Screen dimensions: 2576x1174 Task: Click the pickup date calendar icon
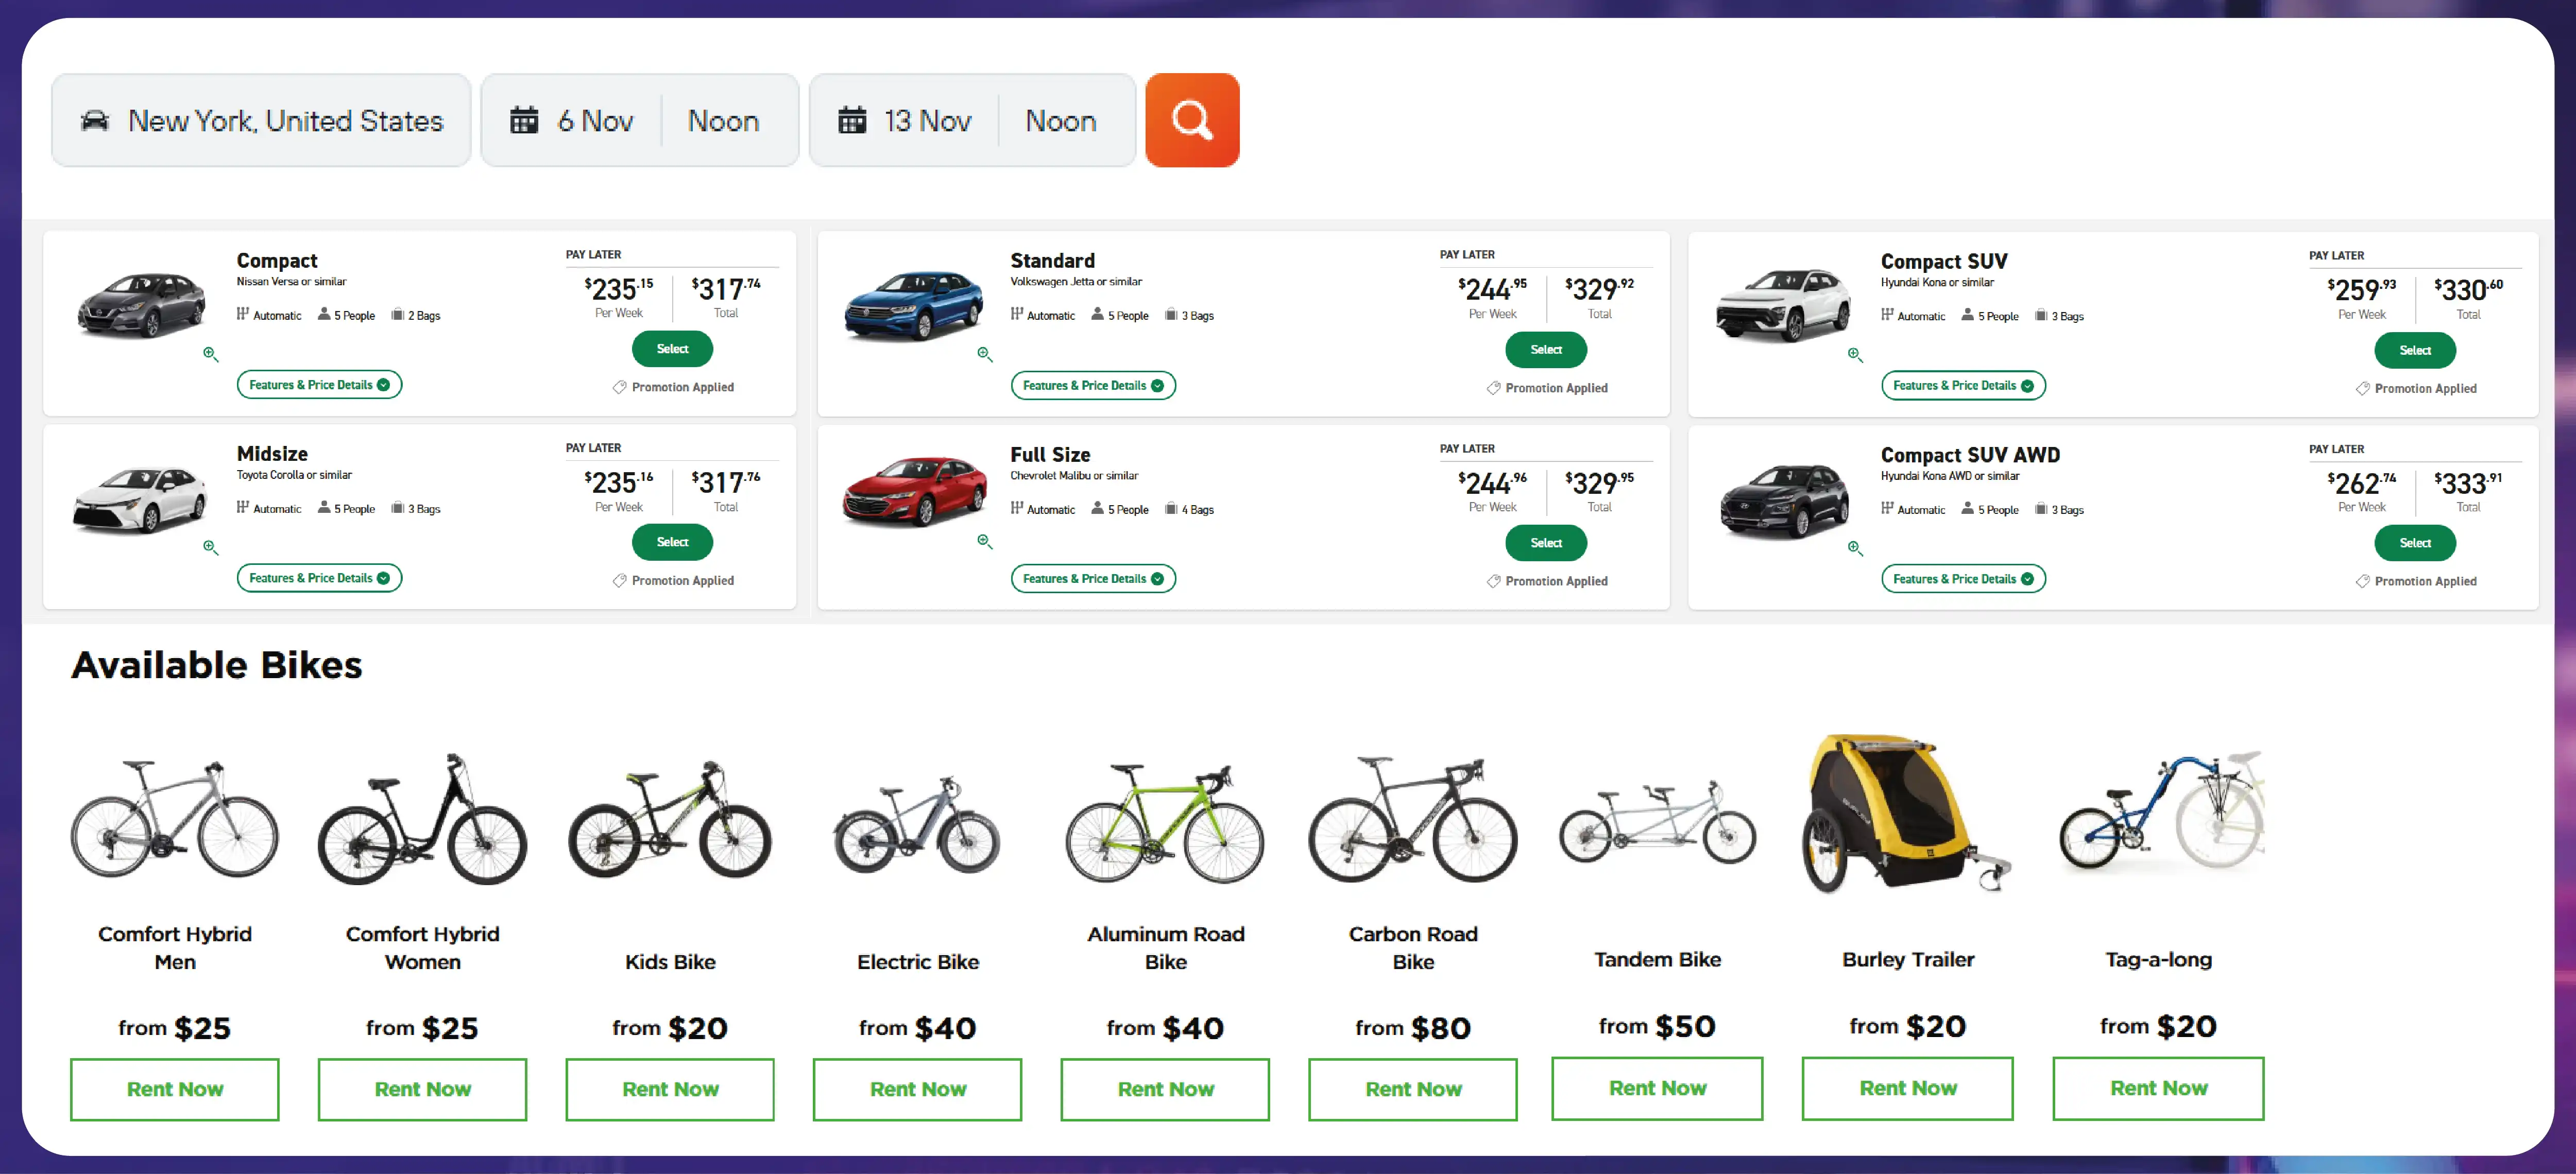point(524,121)
